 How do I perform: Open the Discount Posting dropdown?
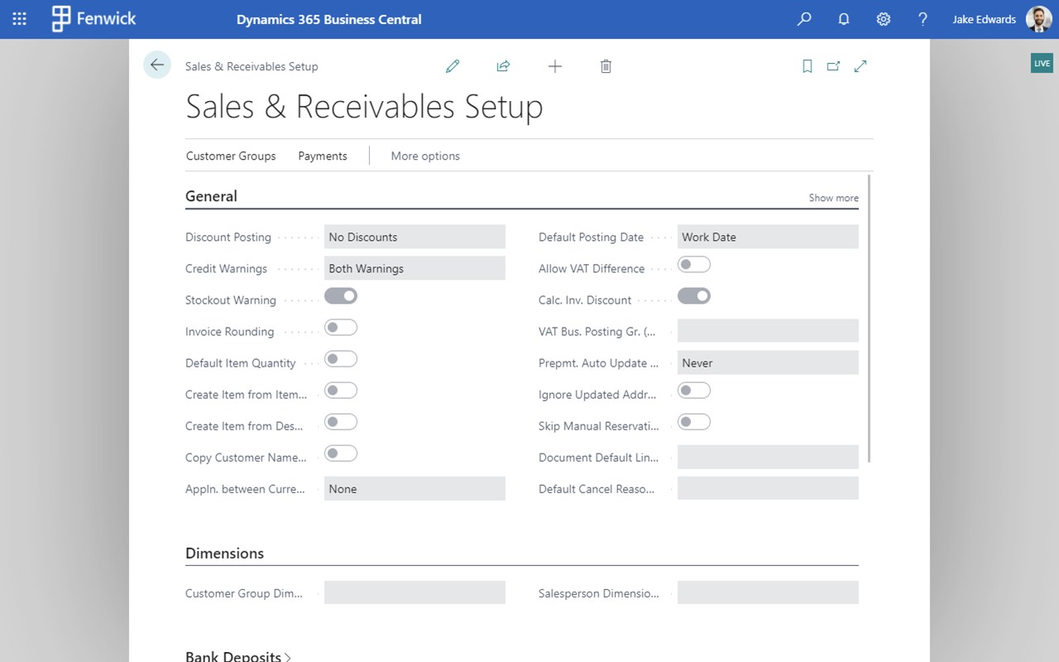[414, 237]
